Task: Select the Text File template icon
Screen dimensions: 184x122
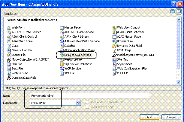Action: (9, 69)
